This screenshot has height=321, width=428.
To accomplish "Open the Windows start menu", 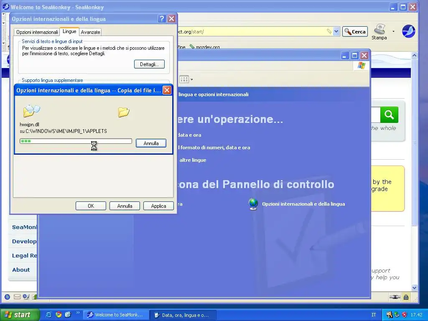I will pos(20,315).
